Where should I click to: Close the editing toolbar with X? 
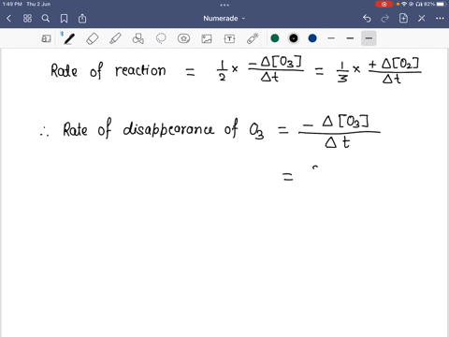pos(422,19)
